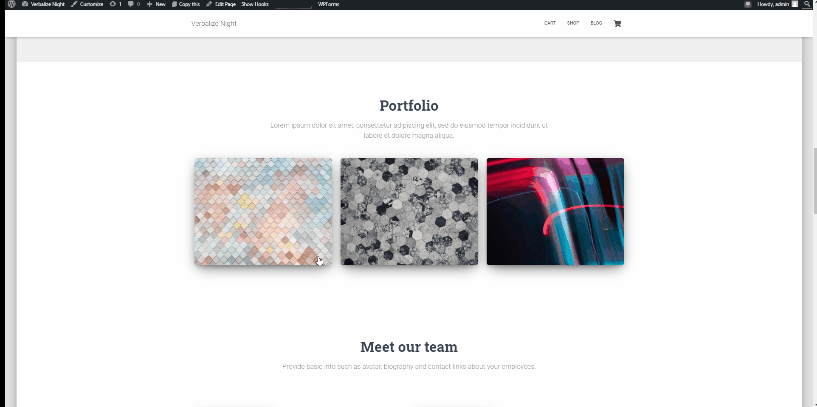The height and width of the screenshot is (407, 817).
Task: Click Copy this in admin bar
Action: [x=186, y=4]
